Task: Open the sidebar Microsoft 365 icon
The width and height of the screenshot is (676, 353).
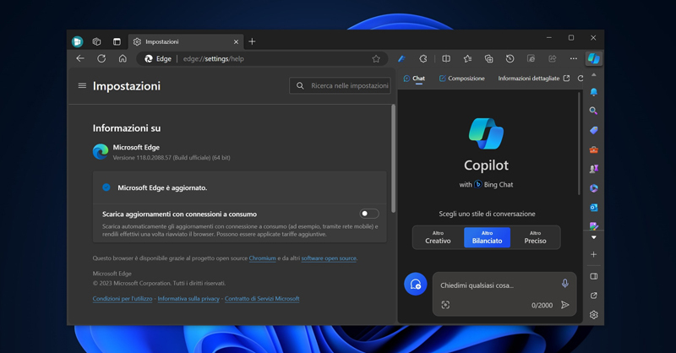Action: pos(594,188)
